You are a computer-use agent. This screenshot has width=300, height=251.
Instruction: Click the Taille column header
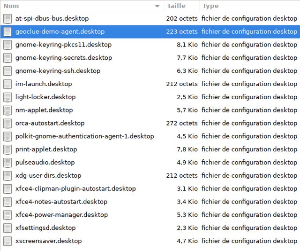click(181, 6)
